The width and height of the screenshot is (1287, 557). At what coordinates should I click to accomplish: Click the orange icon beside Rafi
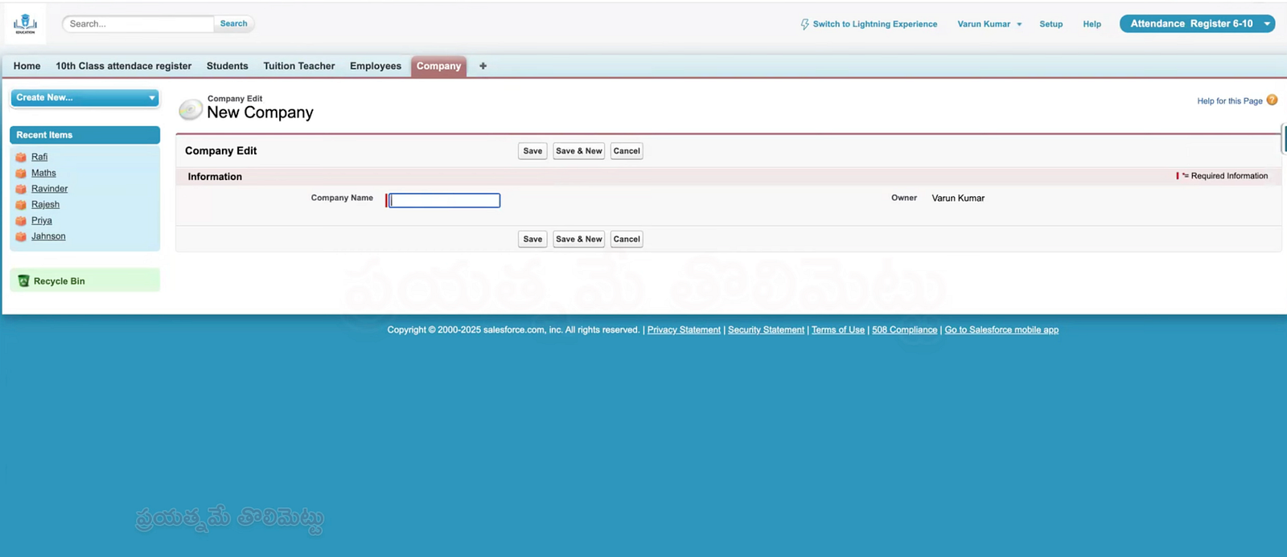click(x=21, y=158)
